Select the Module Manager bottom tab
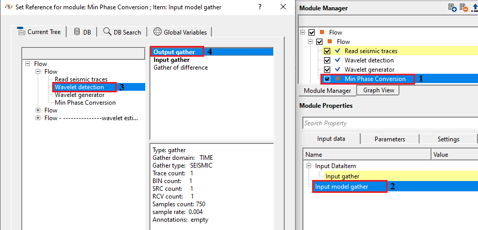Viewport: 478px width, 230px height. pos(327,90)
